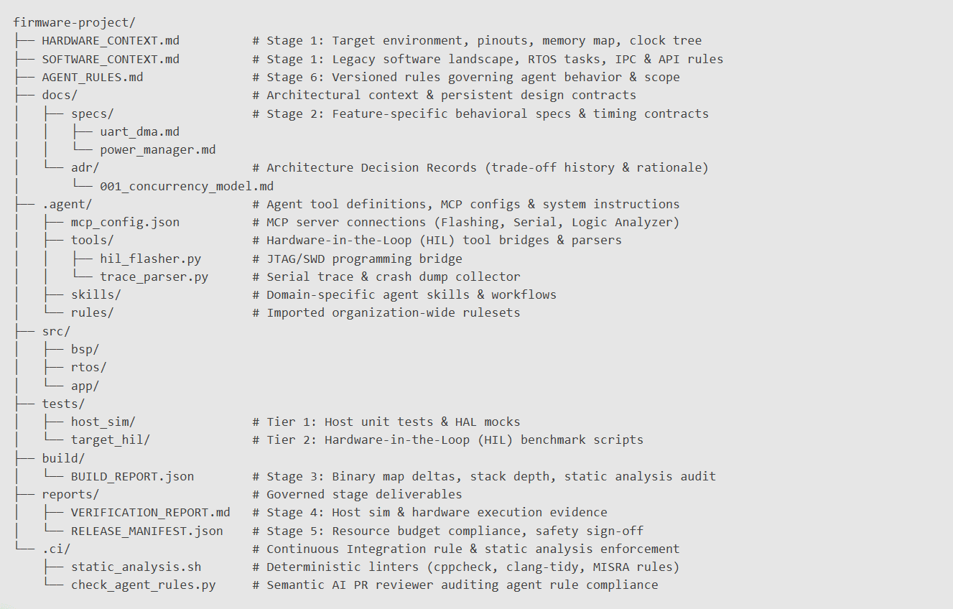
Task: Open power_manager.md spec file
Action: point(157,149)
